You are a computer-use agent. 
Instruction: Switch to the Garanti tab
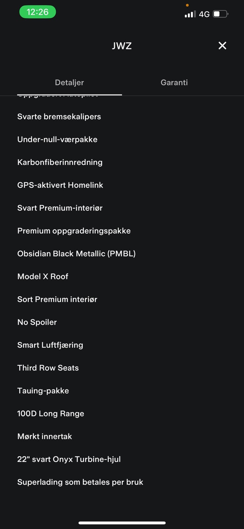[x=174, y=82]
